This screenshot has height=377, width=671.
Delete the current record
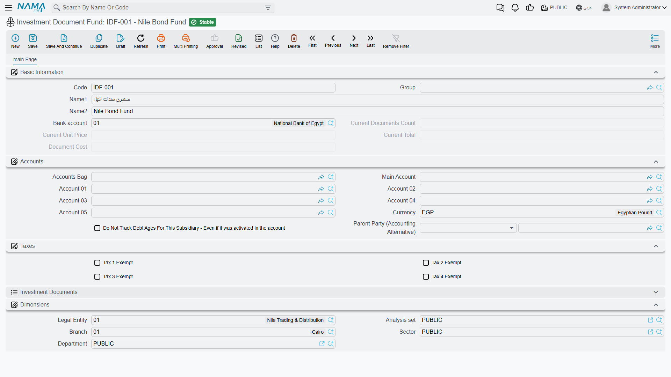294,38
